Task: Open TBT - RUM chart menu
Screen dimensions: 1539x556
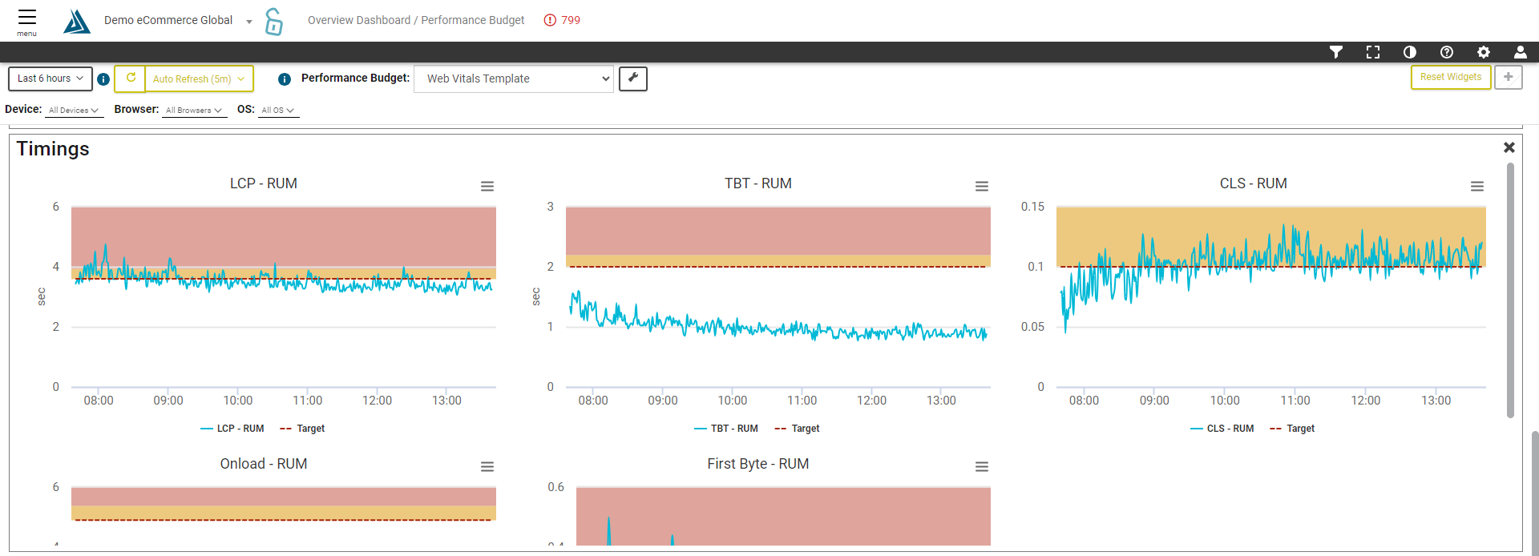Action: click(982, 187)
